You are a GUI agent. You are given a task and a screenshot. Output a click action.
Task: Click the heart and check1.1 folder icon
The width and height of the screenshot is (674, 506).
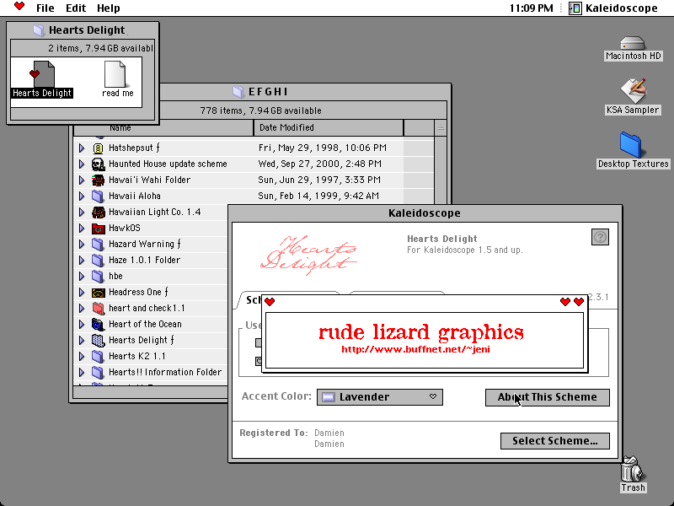98,309
